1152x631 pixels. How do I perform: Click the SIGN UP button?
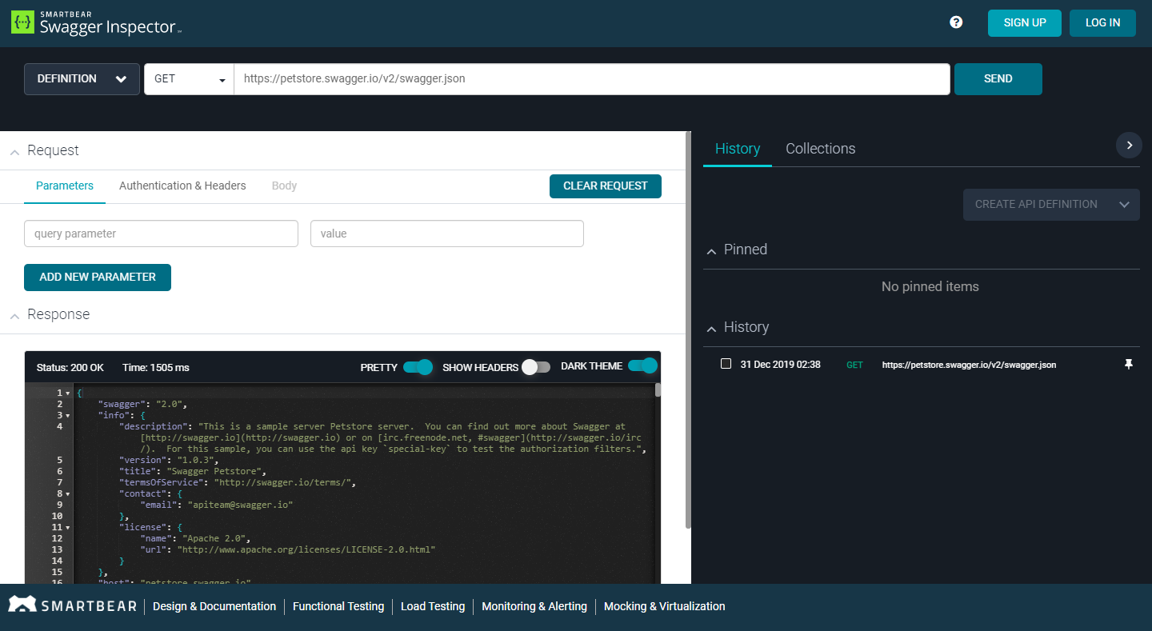(x=1025, y=23)
